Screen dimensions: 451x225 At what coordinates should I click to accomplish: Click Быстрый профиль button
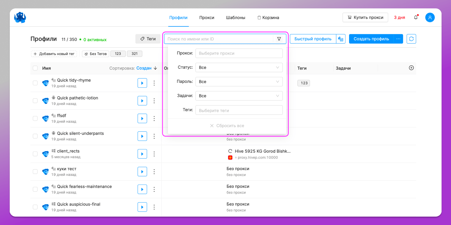coord(313,39)
